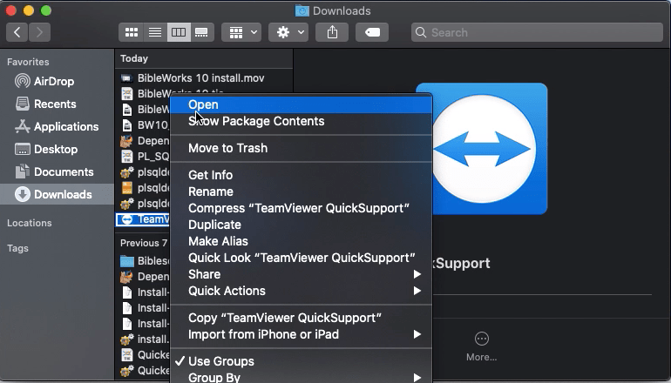Go back with the left chevron button
The height and width of the screenshot is (383, 671).
click(x=17, y=32)
